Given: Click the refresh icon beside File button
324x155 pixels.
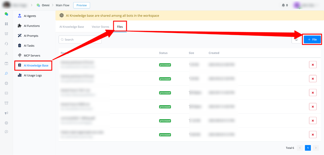Looking at the screenshot, I should coord(296,40).
